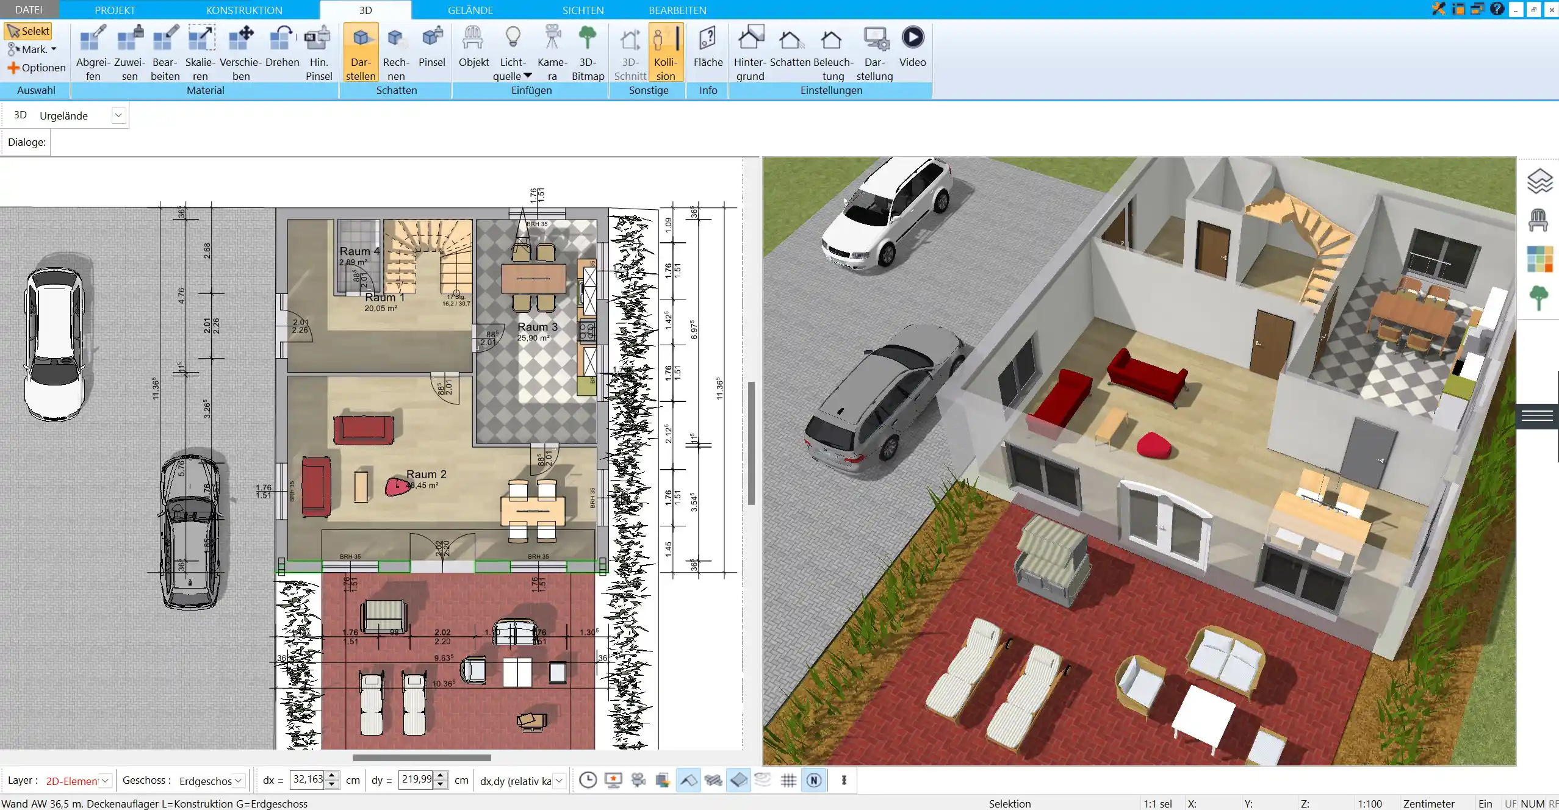Click the horizontal scrollbar of 2D plan
Viewport: 1559px width, 810px height.
click(x=422, y=758)
